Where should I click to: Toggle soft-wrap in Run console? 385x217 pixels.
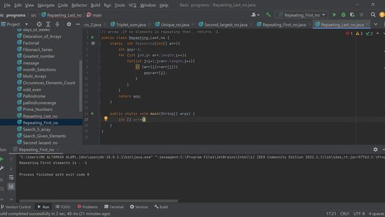click(x=11, y=177)
